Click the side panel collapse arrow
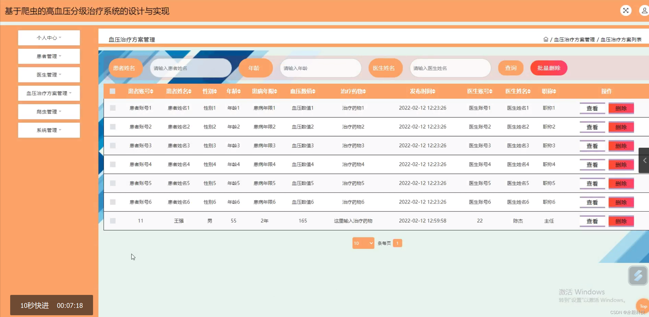Viewport: 649px width, 317px height. pyautogui.click(x=644, y=160)
